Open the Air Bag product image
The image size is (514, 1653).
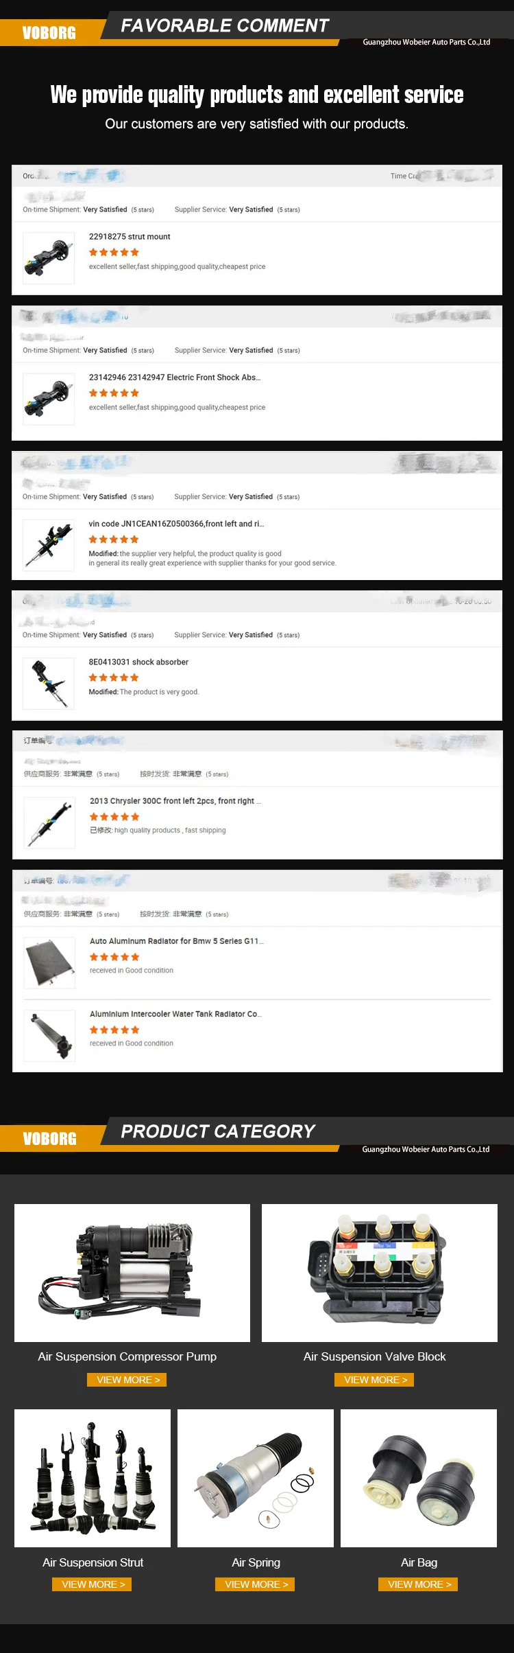pos(419,1478)
